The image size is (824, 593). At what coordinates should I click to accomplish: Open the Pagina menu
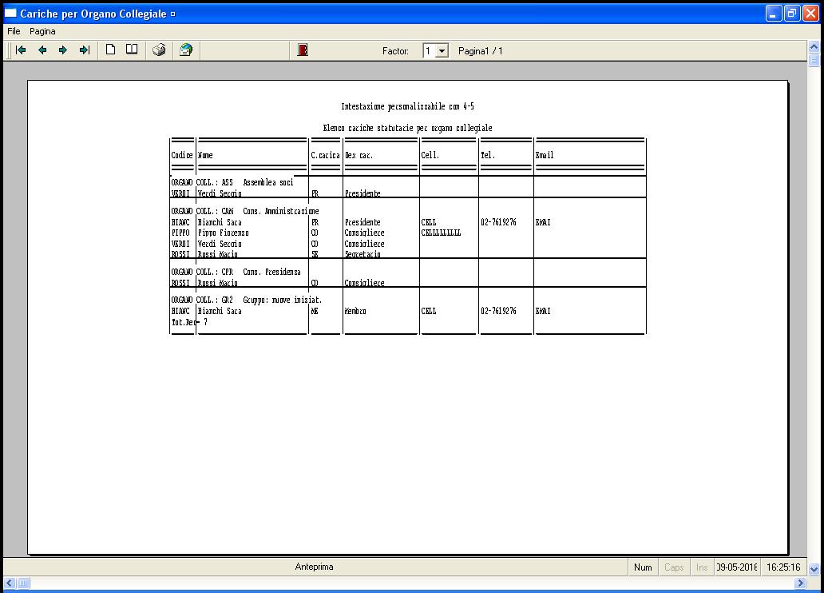tap(42, 32)
